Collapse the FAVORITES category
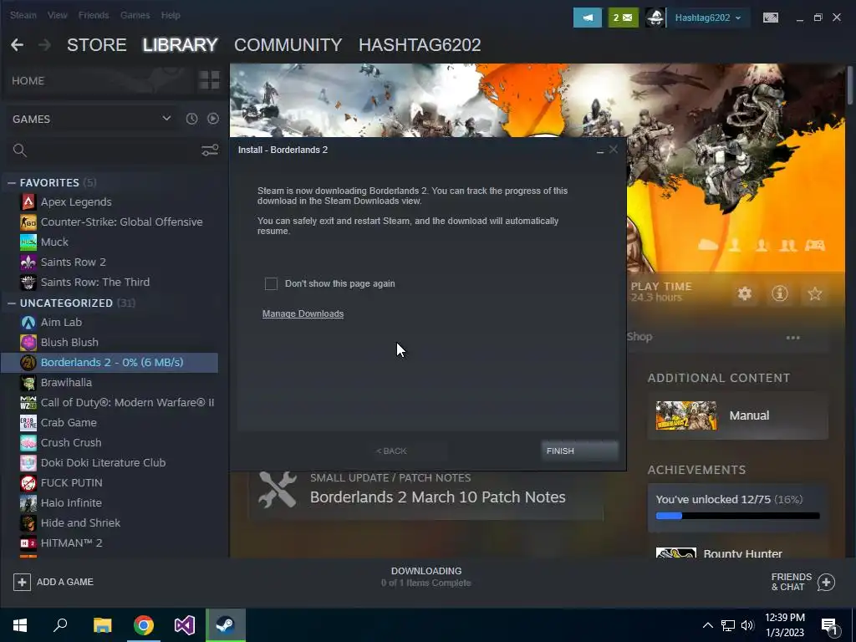This screenshot has height=642, width=856. (x=12, y=183)
